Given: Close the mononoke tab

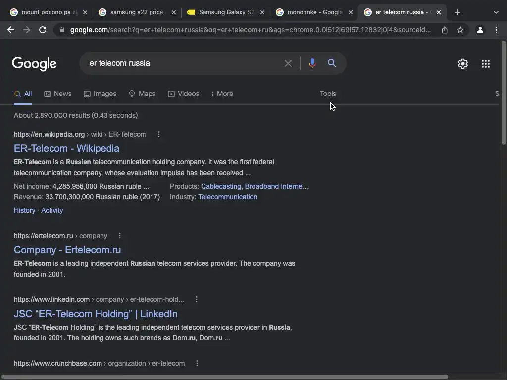Looking at the screenshot, I should coord(351,12).
